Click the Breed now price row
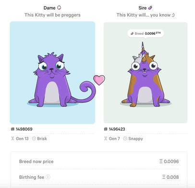Viewport: 195px width, 188px height. (x=99, y=161)
